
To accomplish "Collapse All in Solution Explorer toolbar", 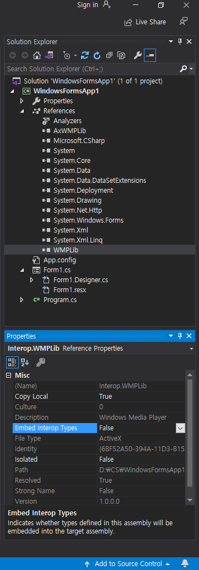I will 109,55.
